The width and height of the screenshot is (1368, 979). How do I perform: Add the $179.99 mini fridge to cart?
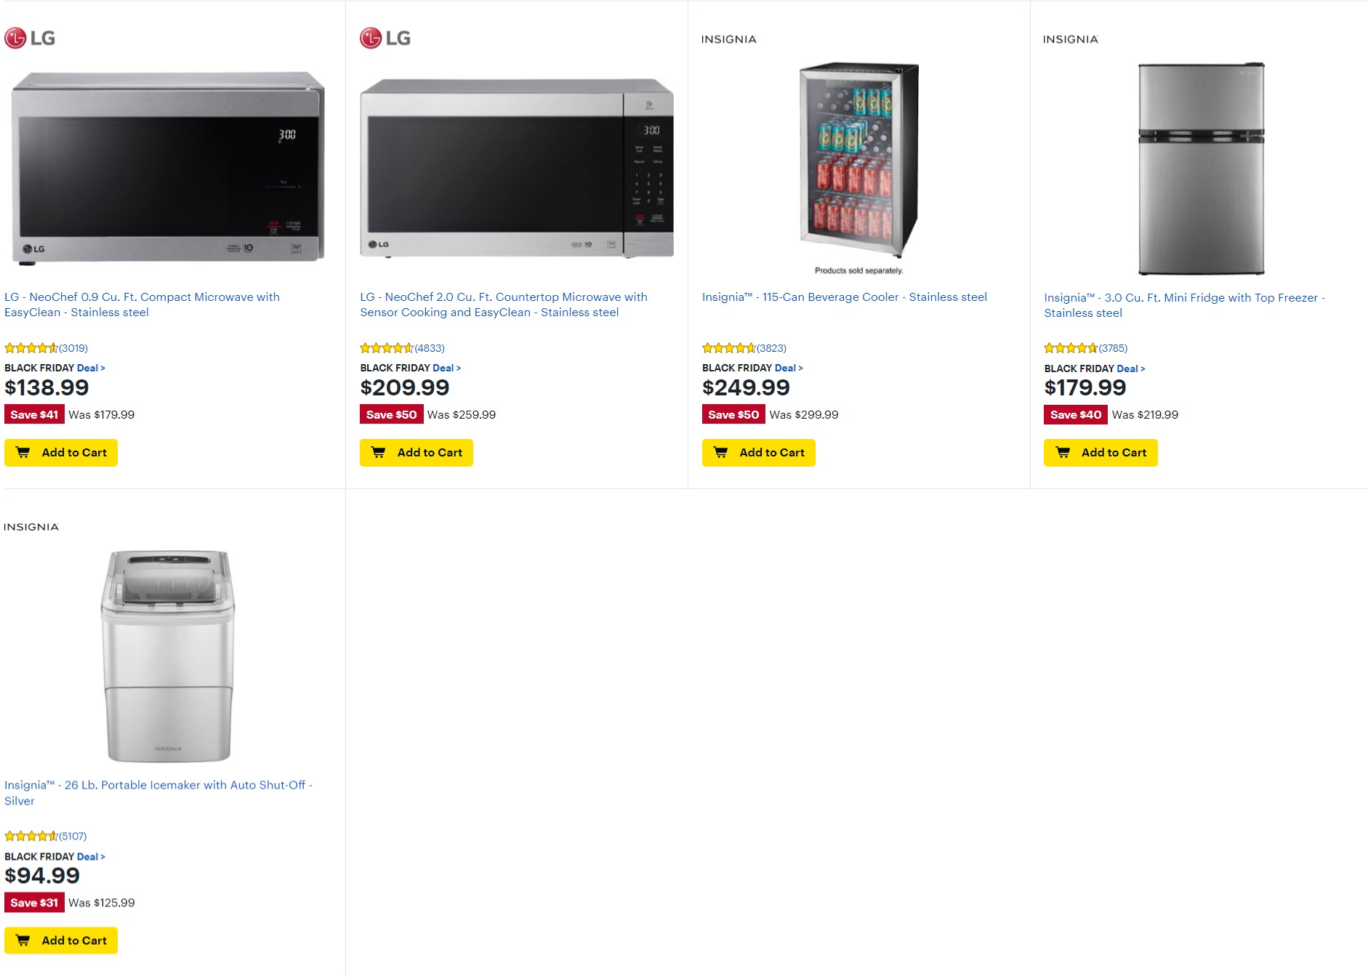[x=1101, y=453]
